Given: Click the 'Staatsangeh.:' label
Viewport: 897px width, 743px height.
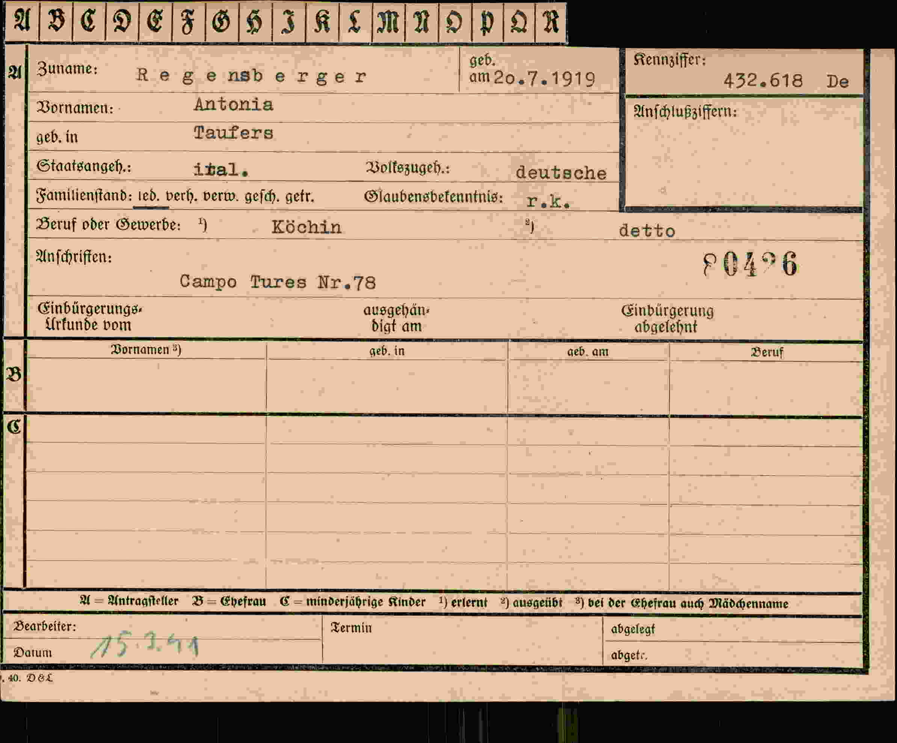Looking at the screenshot, I should tap(84, 166).
